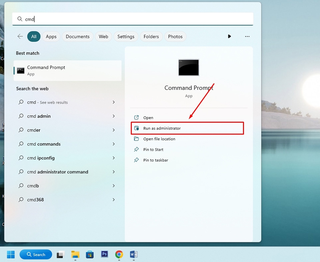Open Microsoft Word from the taskbar
This screenshot has height=262, width=320.
pos(134,254)
